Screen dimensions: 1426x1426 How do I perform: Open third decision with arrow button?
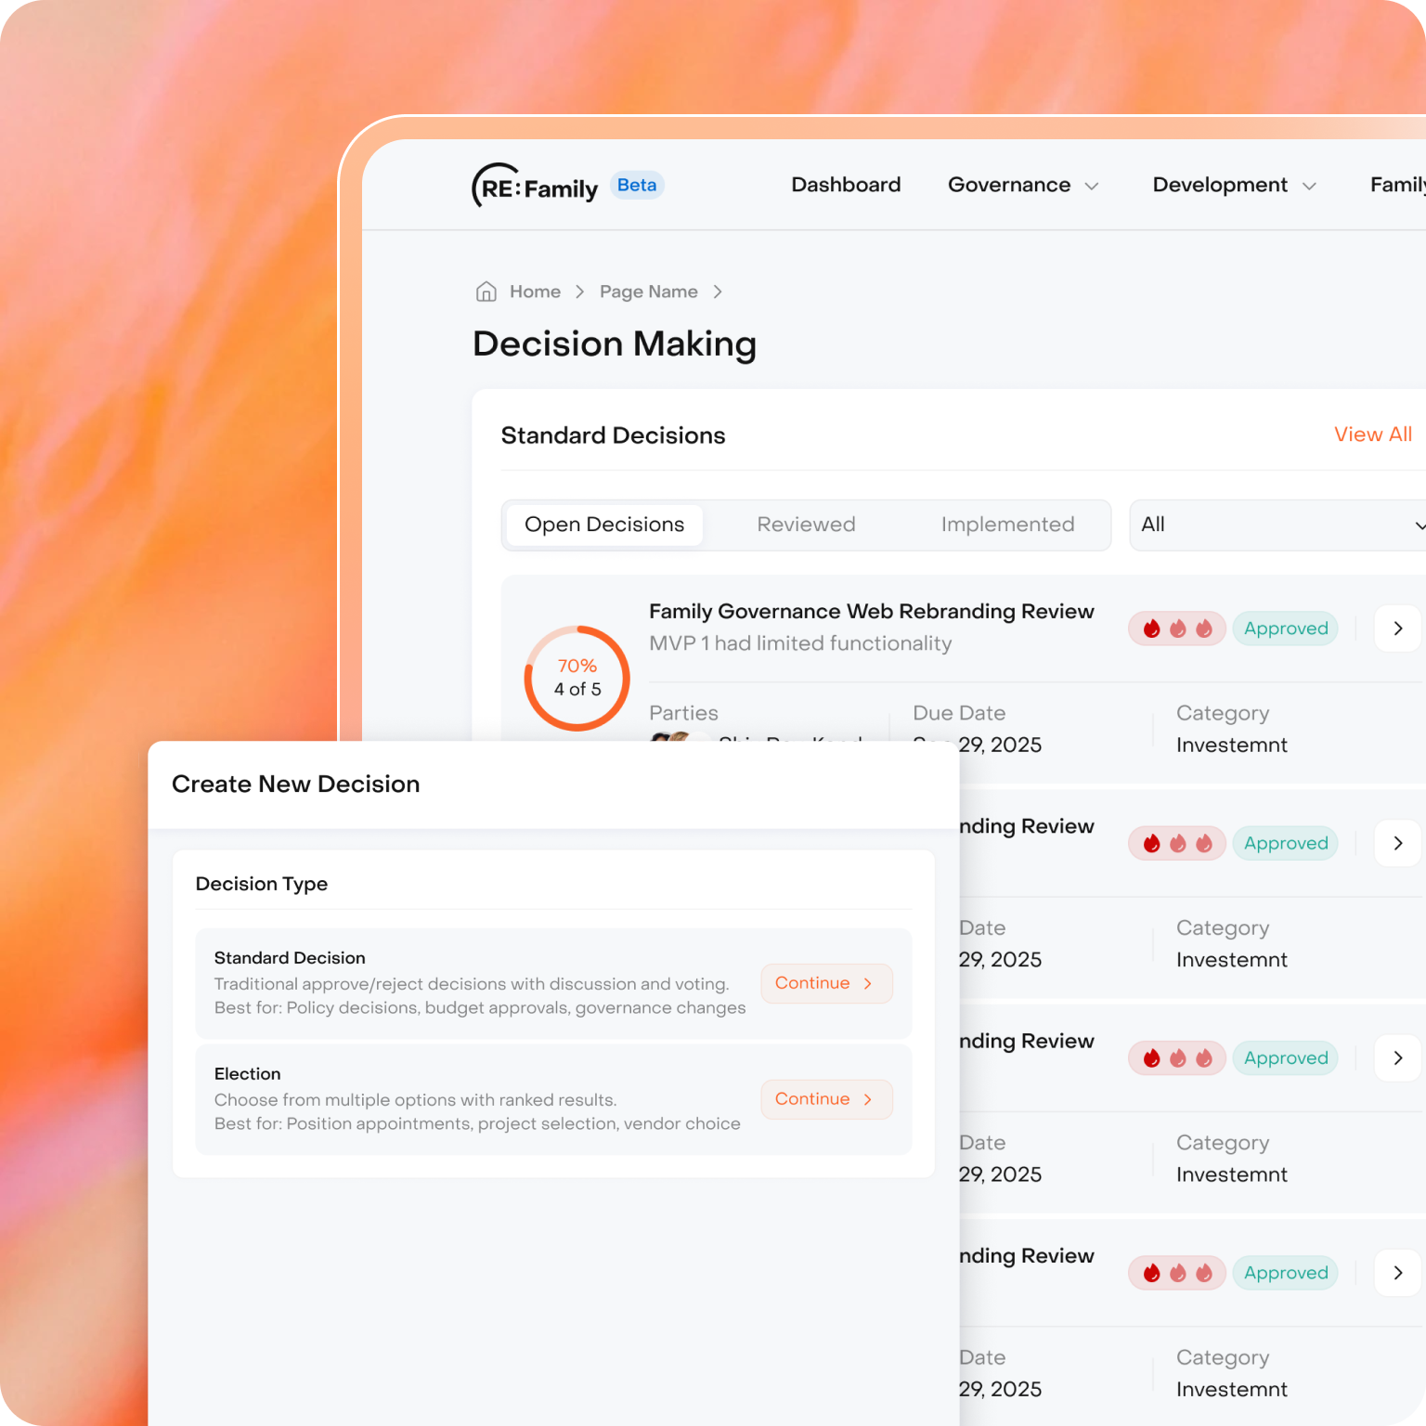[1398, 1058]
